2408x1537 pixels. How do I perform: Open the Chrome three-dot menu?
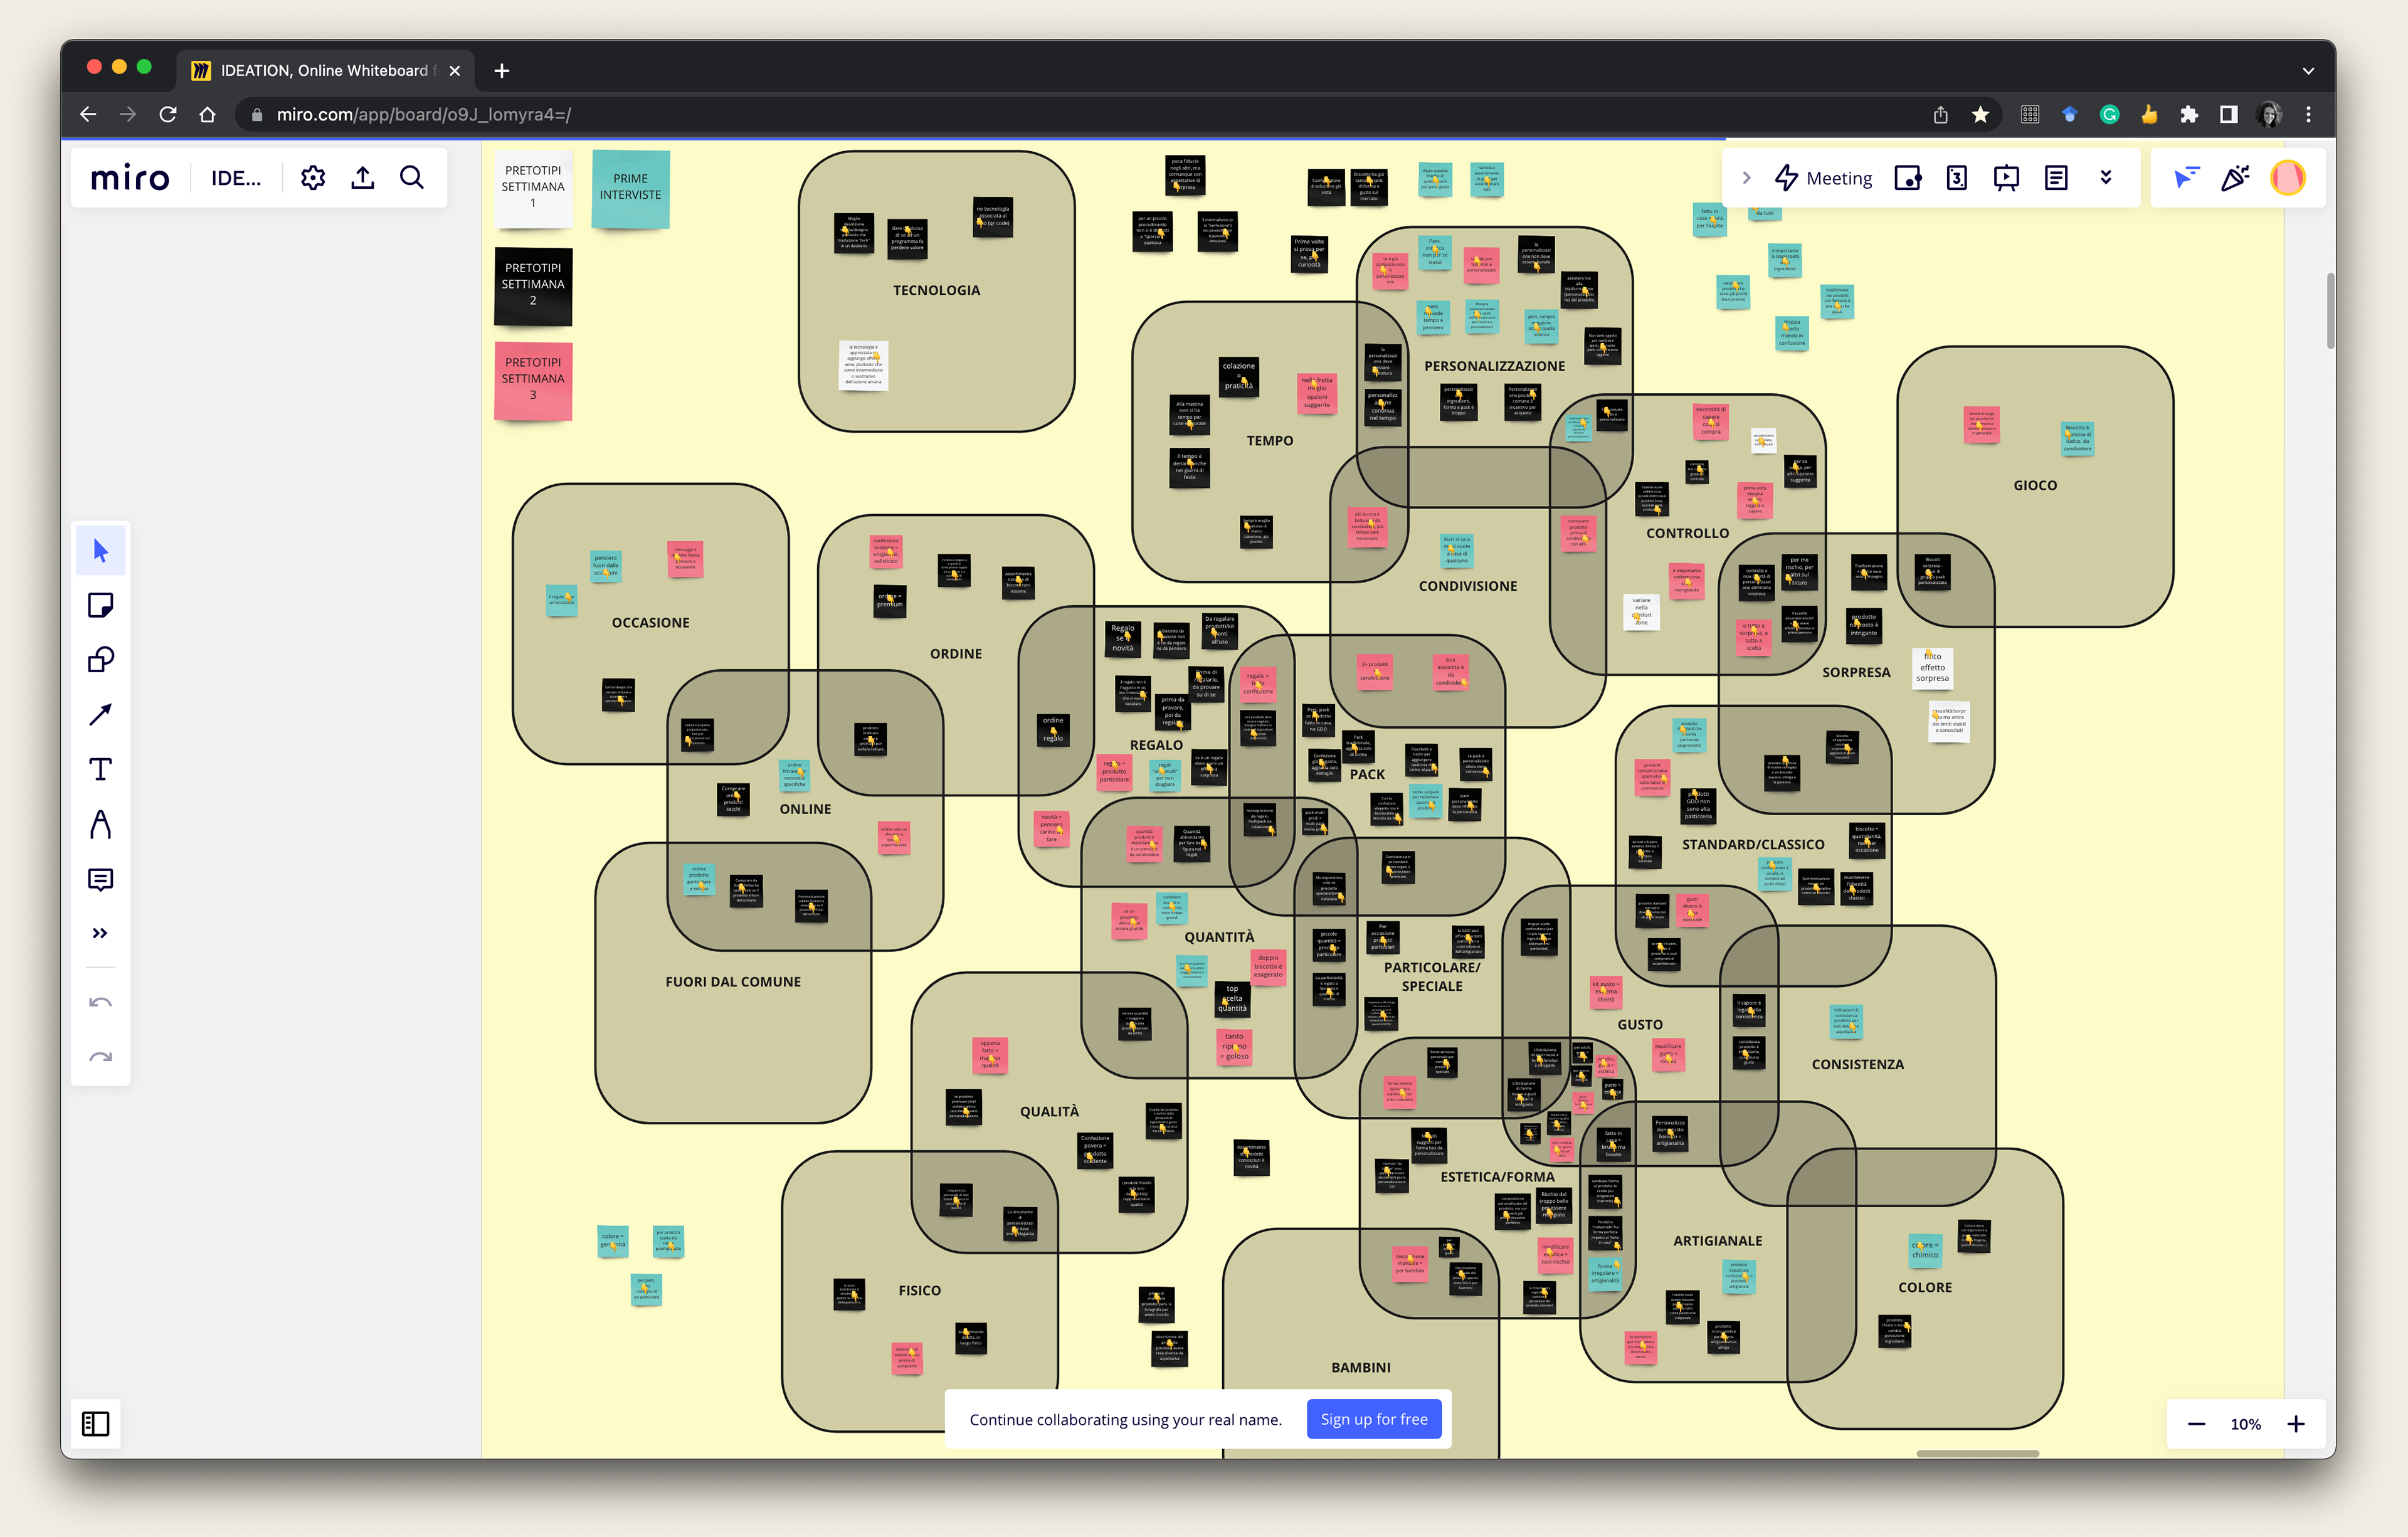pyautogui.click(x=2308, y=114)
